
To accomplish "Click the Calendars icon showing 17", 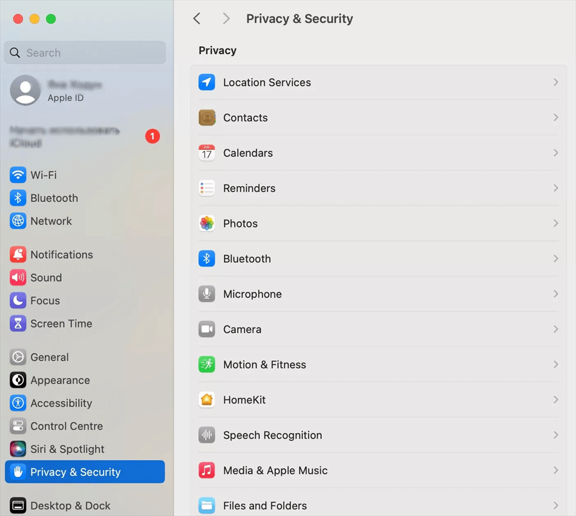I will [x=207, y=153].
